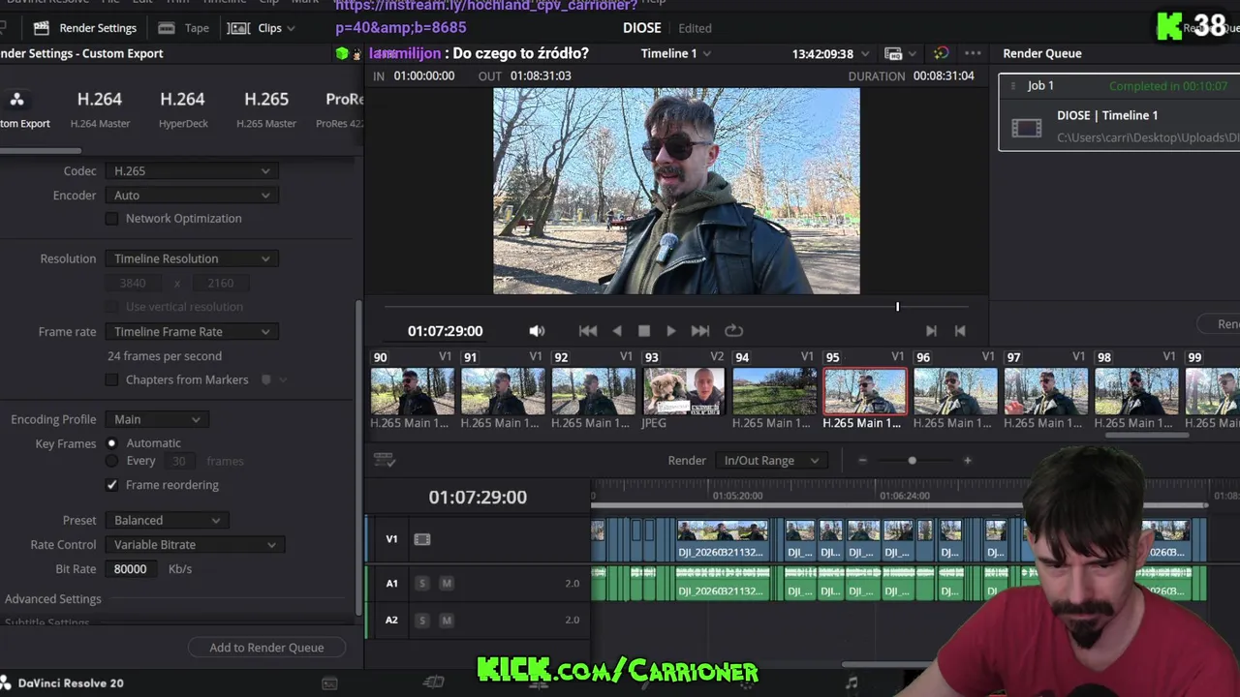Click the viewer scrubber playhead
Screen dimensions: 1240x697
coord(897,307)
